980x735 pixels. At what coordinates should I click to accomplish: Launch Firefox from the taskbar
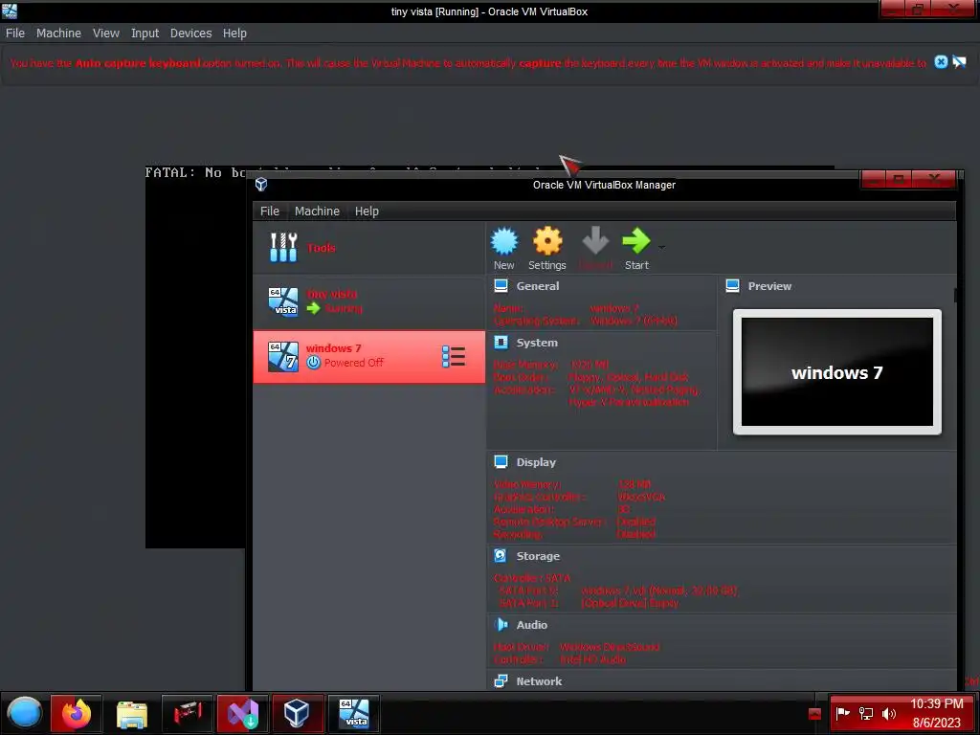pyautogui.click(x=77, y=713)
